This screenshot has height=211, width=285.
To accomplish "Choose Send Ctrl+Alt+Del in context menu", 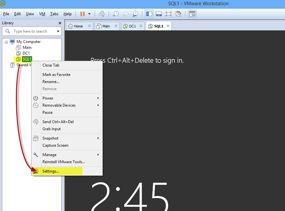I will pos(67,122).
